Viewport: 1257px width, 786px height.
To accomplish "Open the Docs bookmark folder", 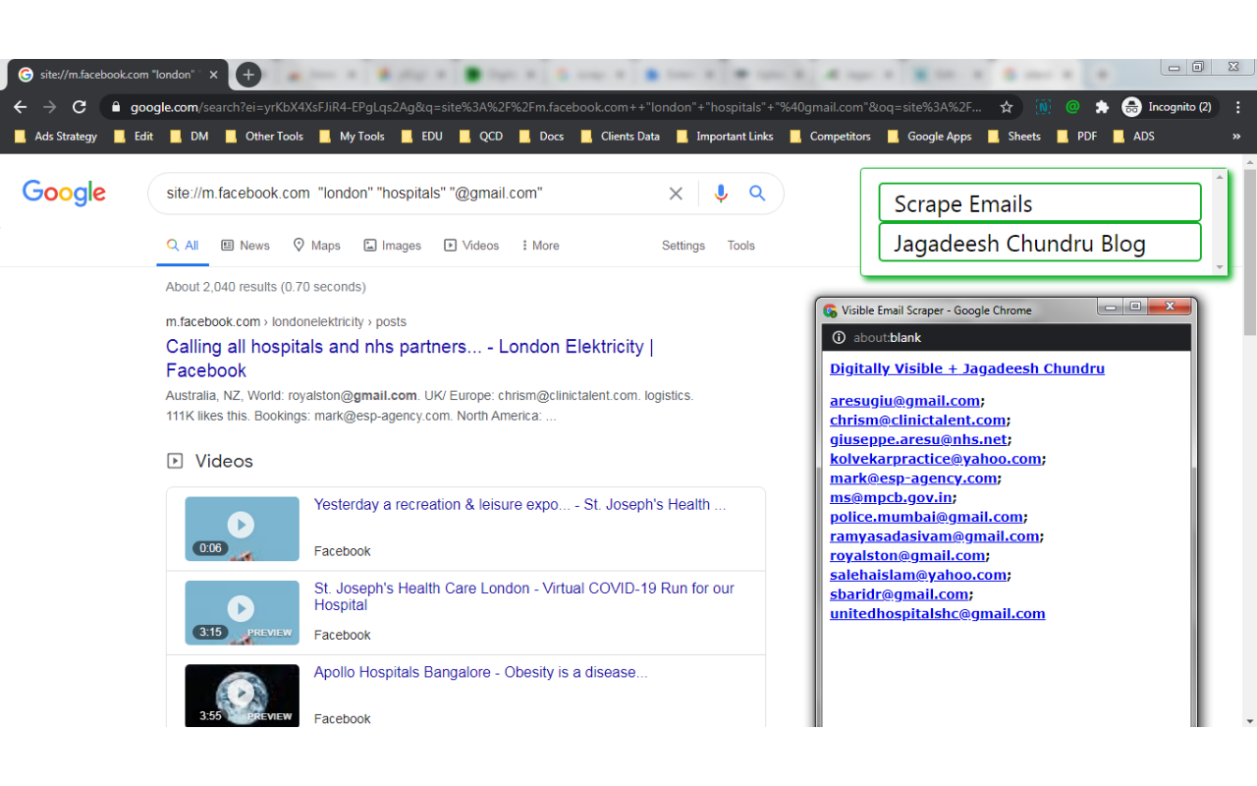I will (x=541, y=137).
